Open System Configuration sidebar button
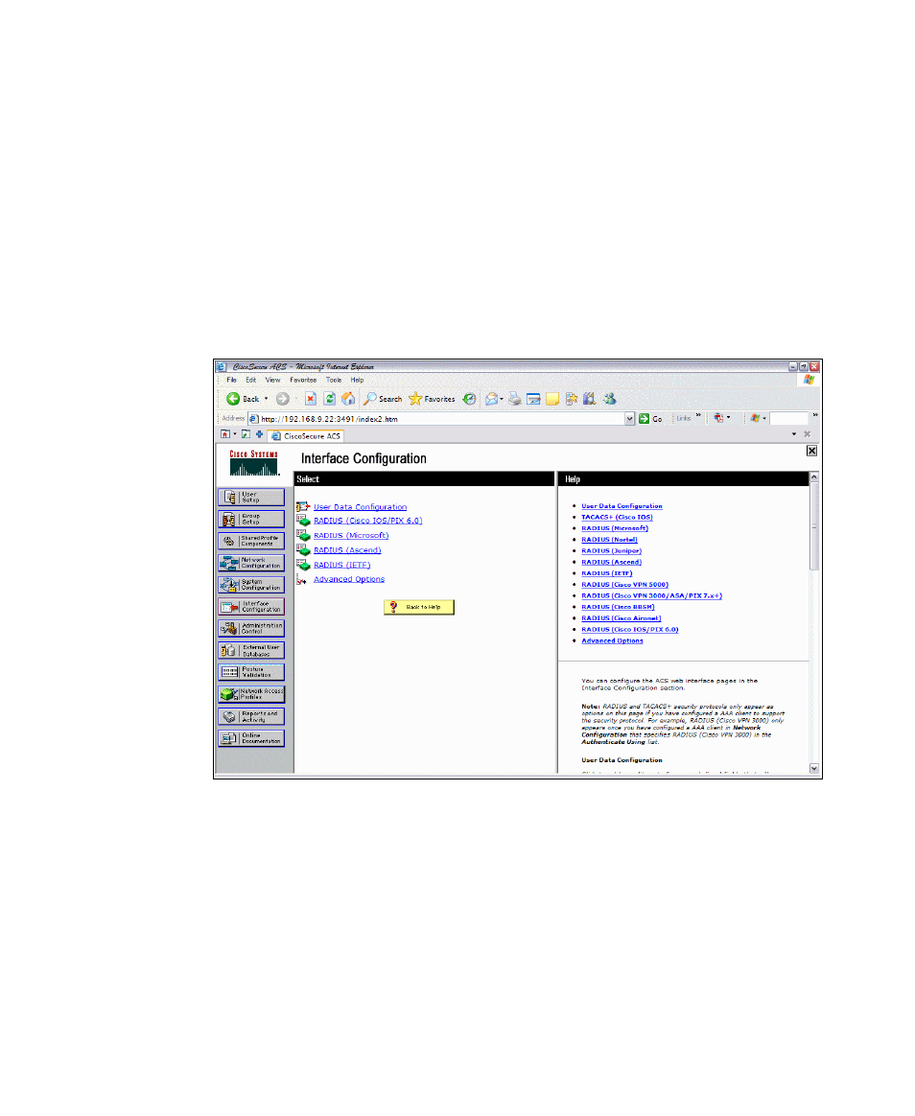This screenshot has width=915, height=1116. pos(251,585)
